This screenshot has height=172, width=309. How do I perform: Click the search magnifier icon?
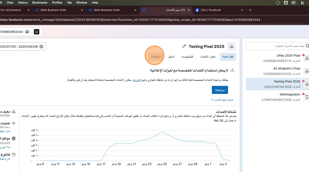(x=307, y=46)
